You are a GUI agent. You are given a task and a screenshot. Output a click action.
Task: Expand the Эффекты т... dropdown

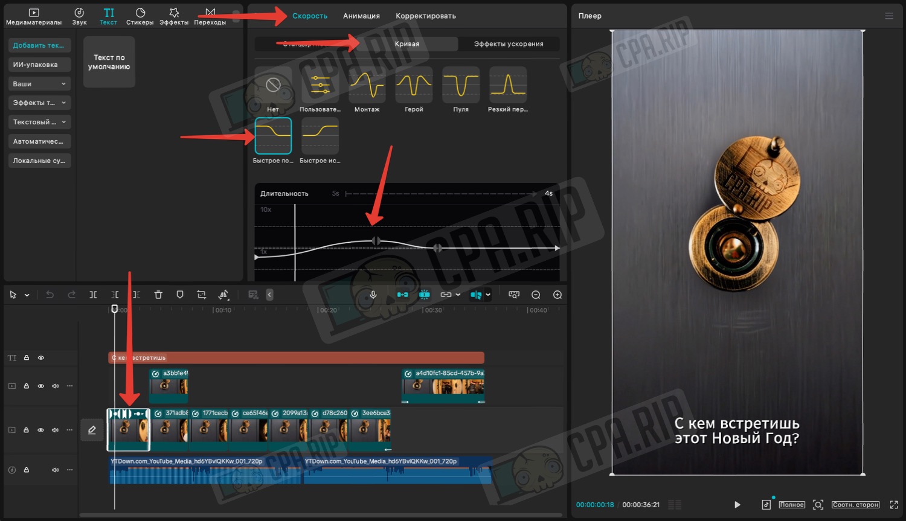pos(40,103)
